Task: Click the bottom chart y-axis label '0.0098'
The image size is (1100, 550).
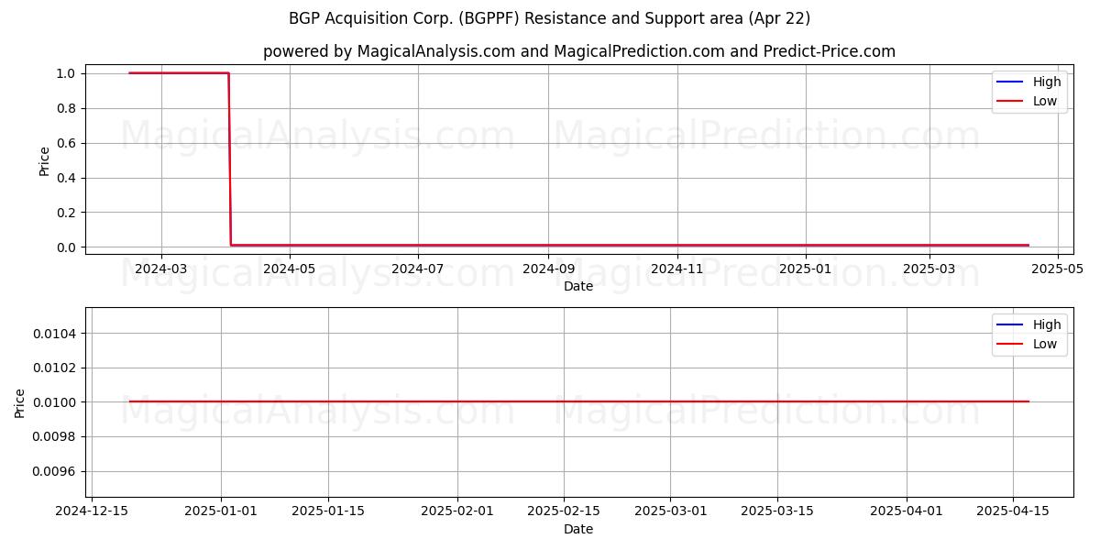Action: point(55,436)
